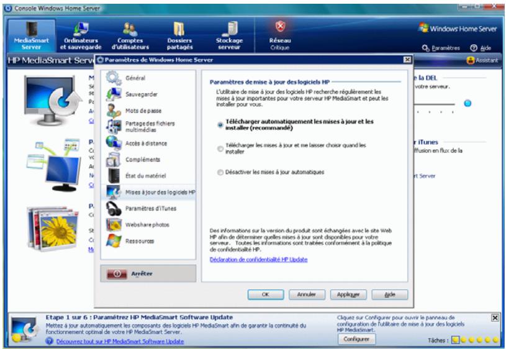Click the Webshare photos icon
This screenshot has height=349, width=506.
click(114, 225)
